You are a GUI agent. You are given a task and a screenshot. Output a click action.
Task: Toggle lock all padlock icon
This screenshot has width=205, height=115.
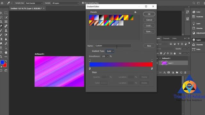(x=175, y=53)
